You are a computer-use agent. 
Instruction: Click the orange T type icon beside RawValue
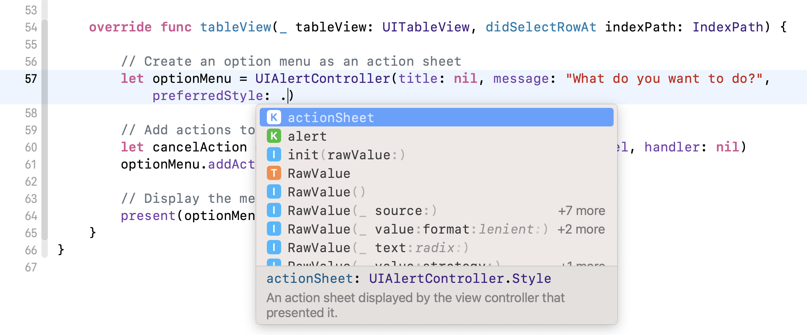[x=274, y=173]
